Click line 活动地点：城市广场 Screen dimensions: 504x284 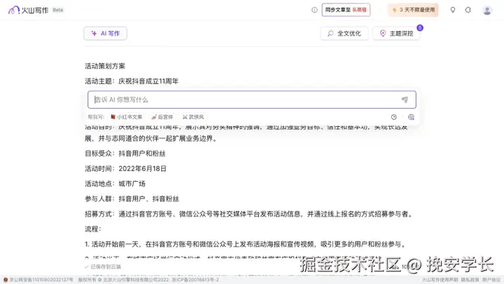tap(115, 184)
